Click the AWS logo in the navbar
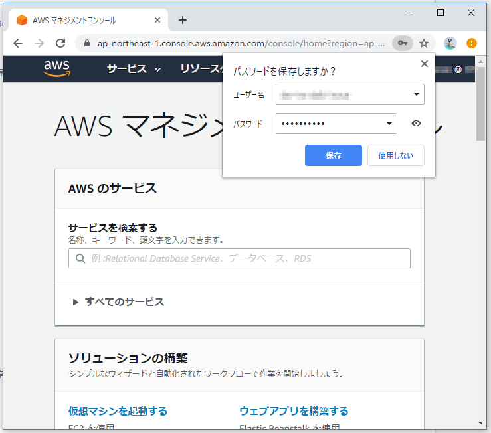This screenshot has width=491, height=433. pyautogui.click(x=56, y=68)
